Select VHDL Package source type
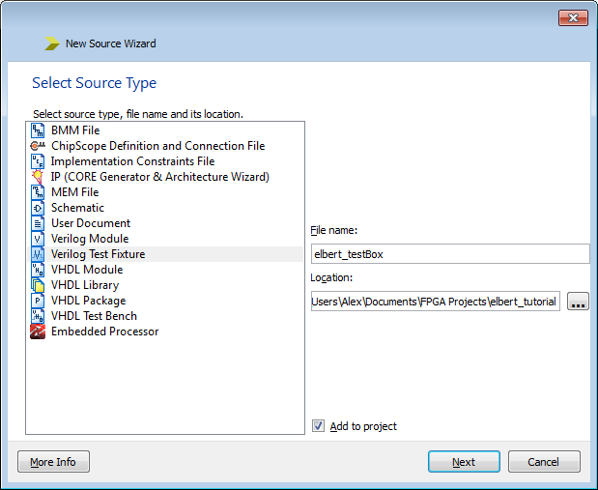The image size is (598, 490). click(x=88, y=301)
